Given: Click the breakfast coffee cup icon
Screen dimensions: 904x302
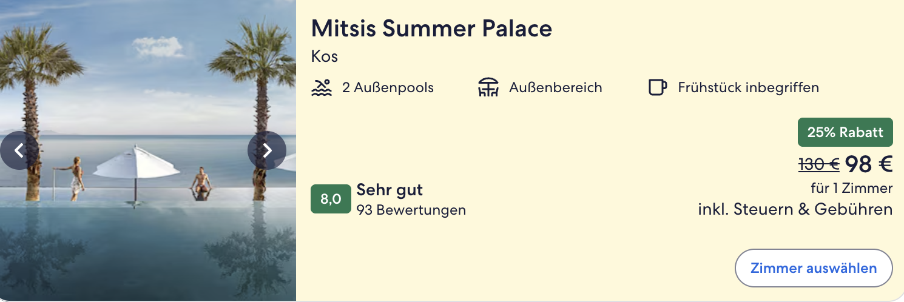Looking at the screenshot, I should tap(658, 88).
